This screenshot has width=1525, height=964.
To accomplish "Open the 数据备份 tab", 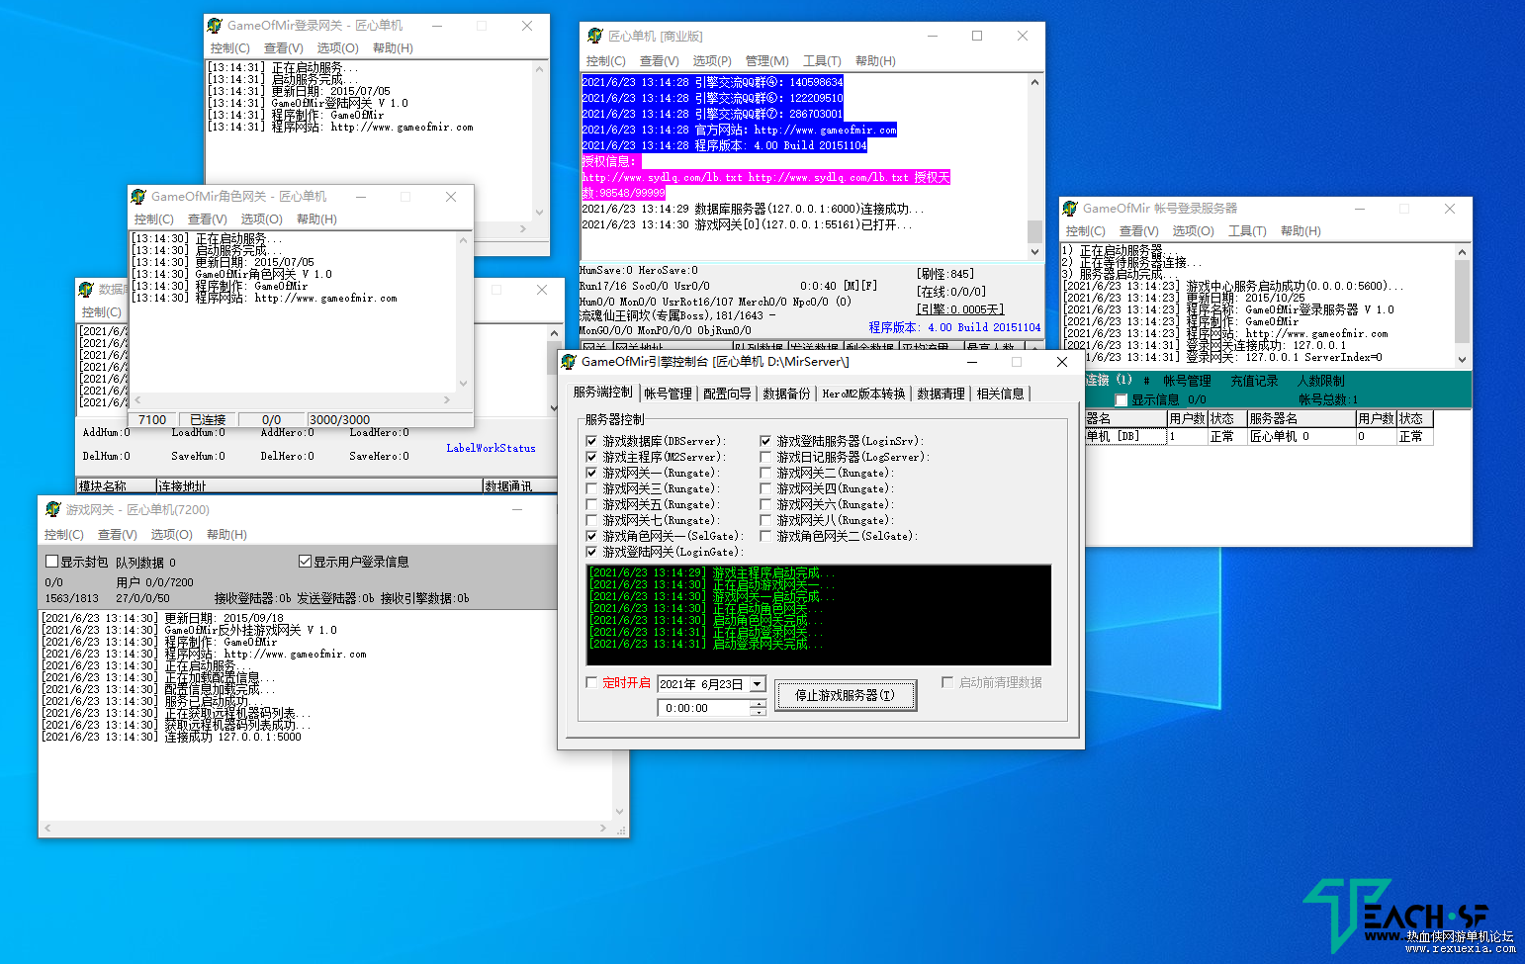I will [x=786, y=394].
